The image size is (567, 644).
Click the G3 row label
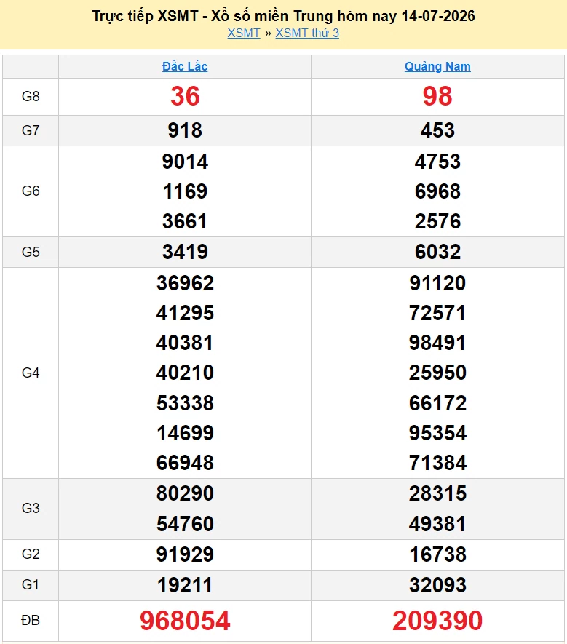(31, 509)
